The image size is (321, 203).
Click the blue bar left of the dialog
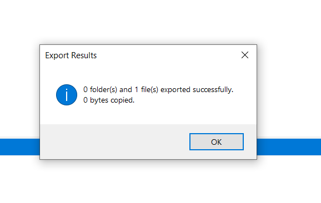pyautogui.click(x=20, y=147)
